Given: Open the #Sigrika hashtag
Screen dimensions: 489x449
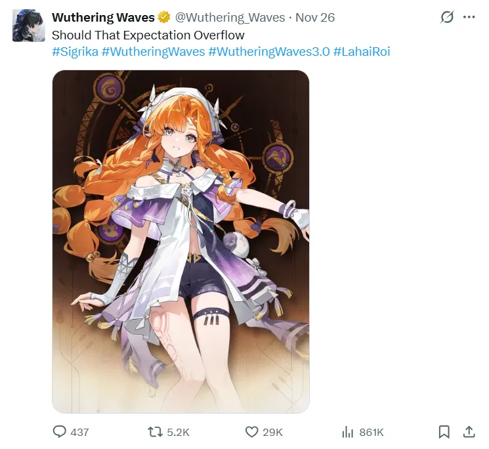Looking at the screenshot, I should point(75,51).
